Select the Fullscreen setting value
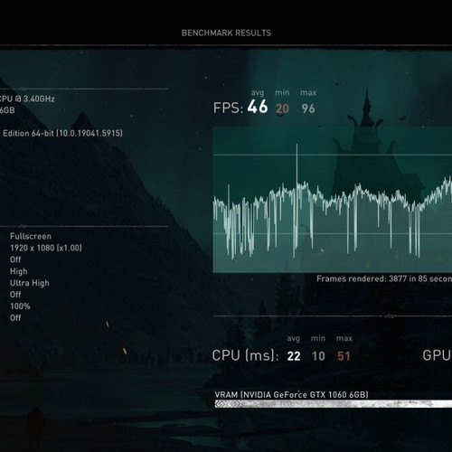 point(31,236)
